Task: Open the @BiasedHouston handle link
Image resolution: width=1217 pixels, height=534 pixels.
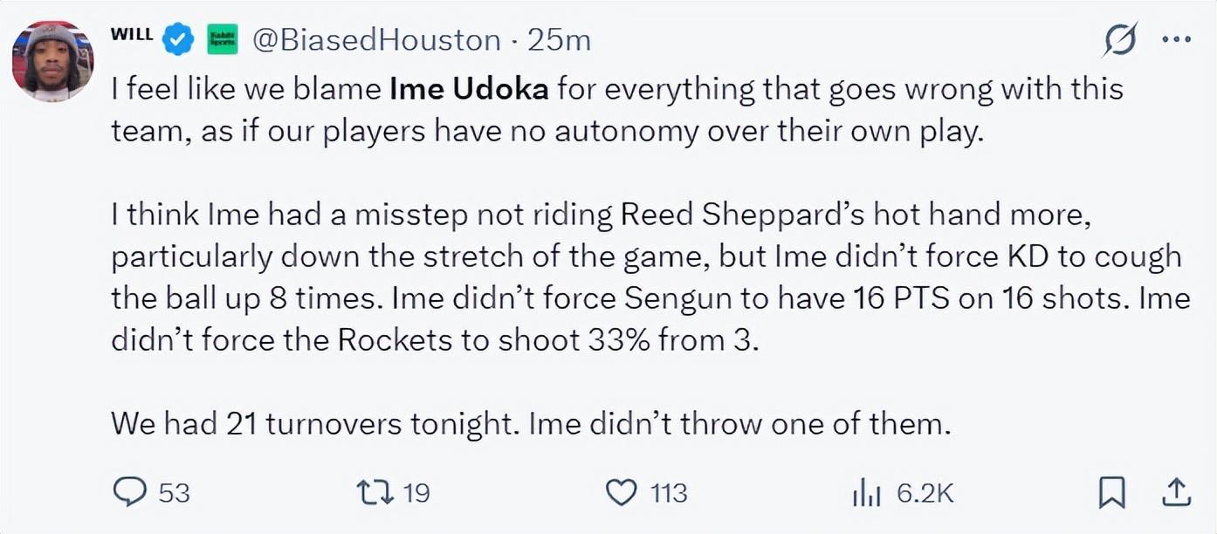Action: [376, 40]
